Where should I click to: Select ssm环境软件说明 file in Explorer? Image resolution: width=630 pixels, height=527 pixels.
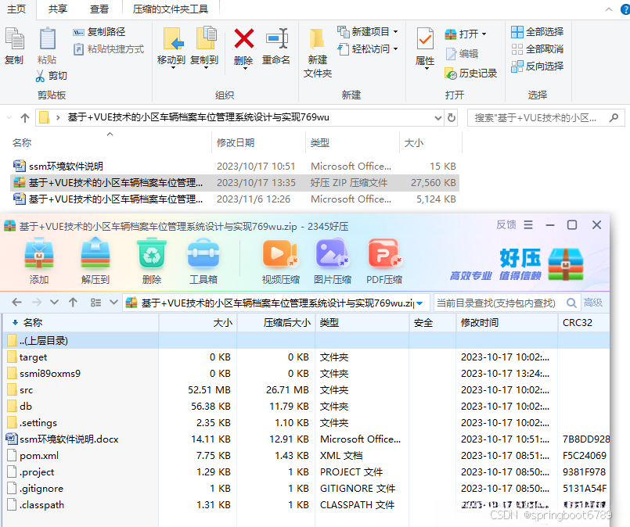click(x=235, y=167)
